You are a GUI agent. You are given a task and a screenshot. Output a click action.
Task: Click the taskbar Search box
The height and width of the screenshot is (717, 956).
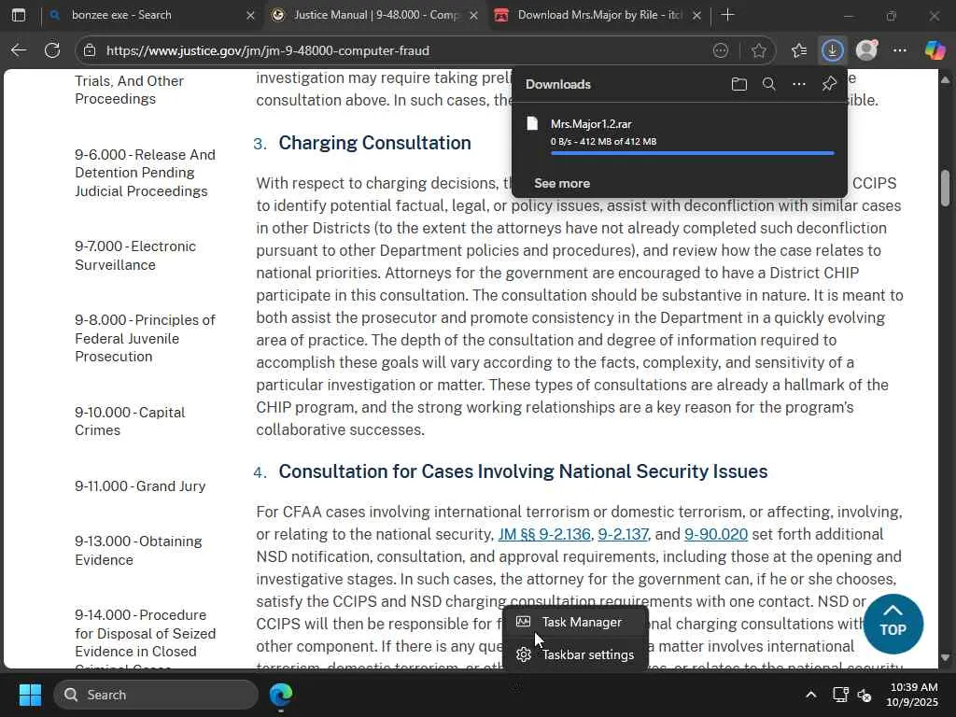[x=156, y=695]
